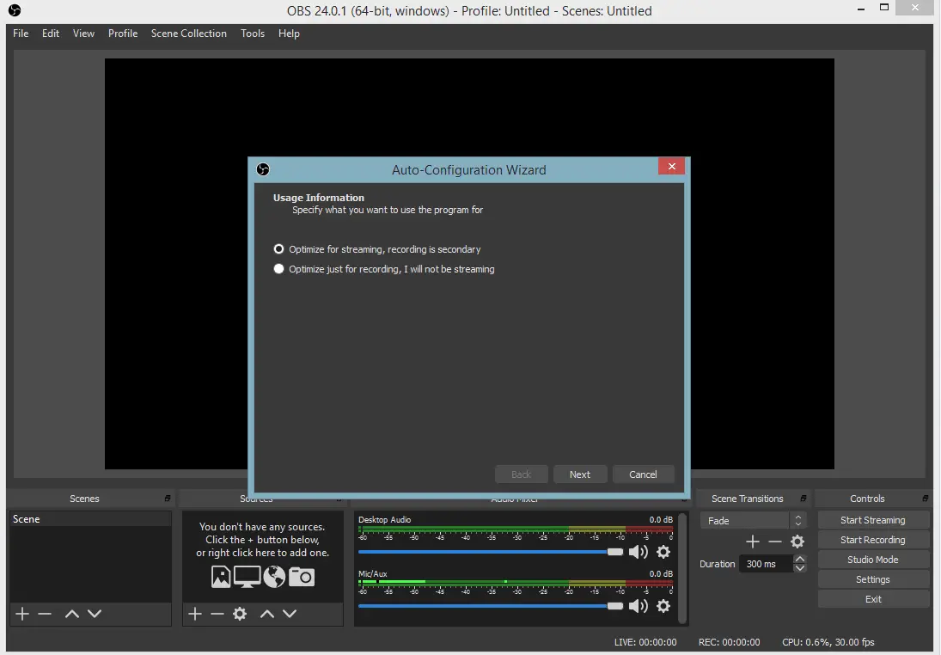Move the scene down in Scenes panel
This screenshot has width=941, height=655.
coord(95,614)
